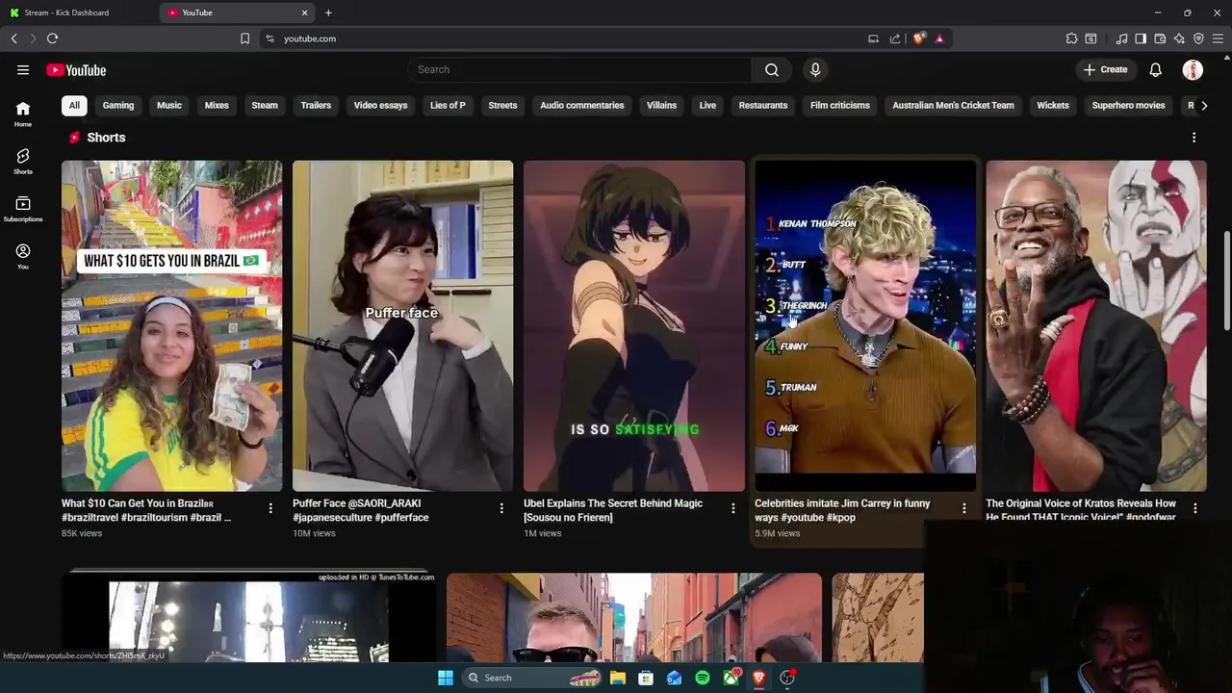Select the Steam filter chip
Viewport: 1232px width, 693px height.
point(265,105)
